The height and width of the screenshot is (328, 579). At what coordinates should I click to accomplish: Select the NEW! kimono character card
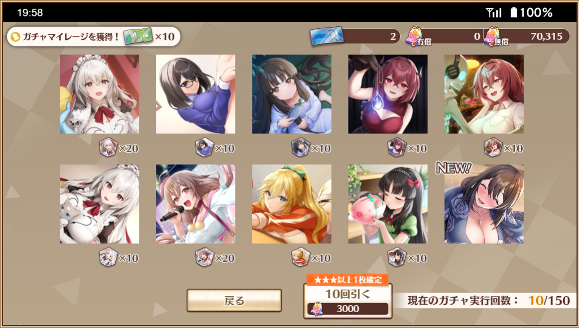[484, 204]
